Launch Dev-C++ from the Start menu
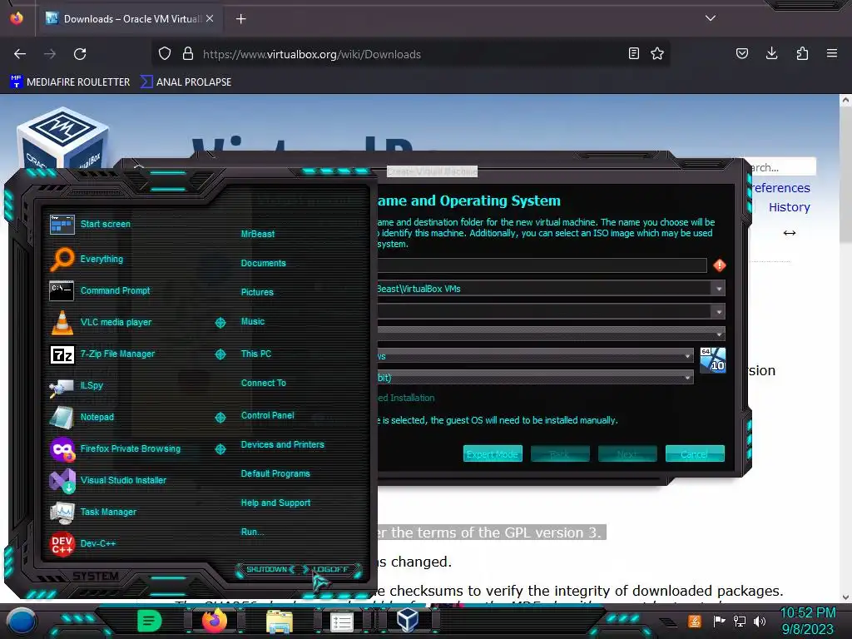 [x=62, y=544]
